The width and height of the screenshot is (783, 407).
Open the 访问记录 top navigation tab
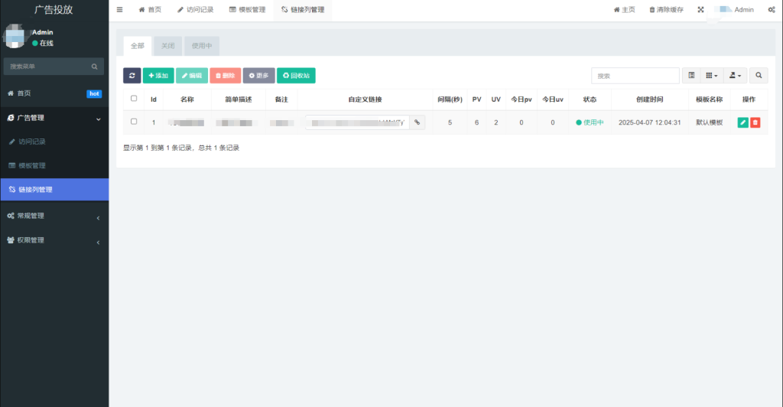195,9
